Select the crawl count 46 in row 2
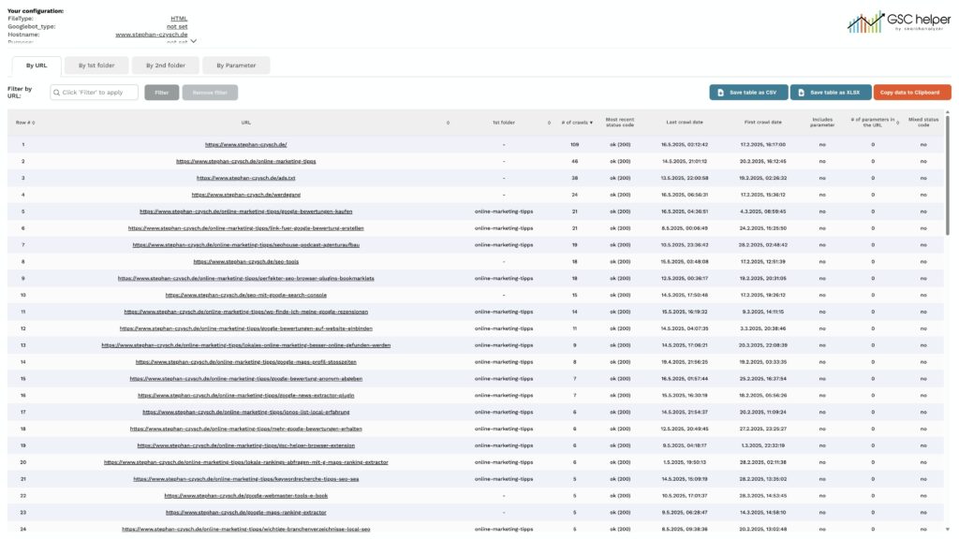This screenshot has height=539, width=959. click(574, 161)
